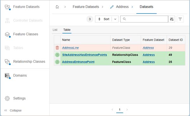The image size is (190, 116).
Task: Open AddressEntrancePoint link
Action: pos(78,62)
